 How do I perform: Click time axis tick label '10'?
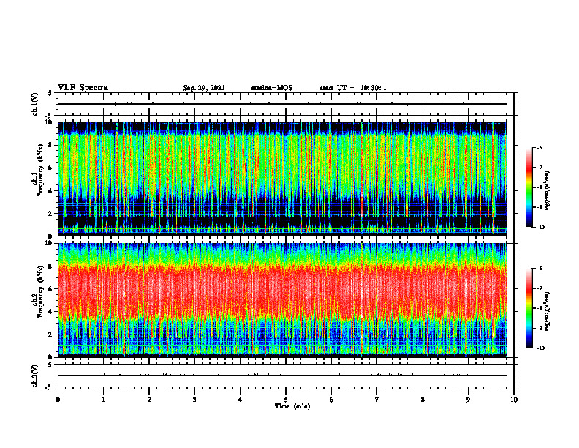coord(514,400)
